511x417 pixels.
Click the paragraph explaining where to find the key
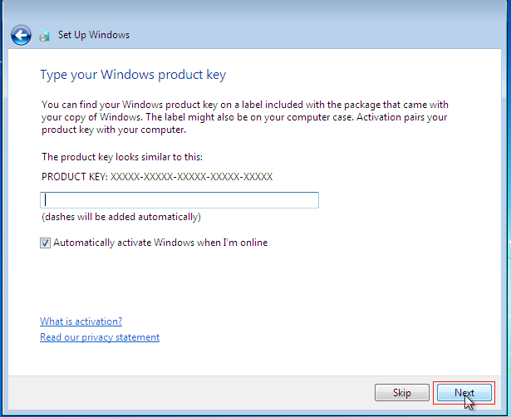tap(245, 117)
